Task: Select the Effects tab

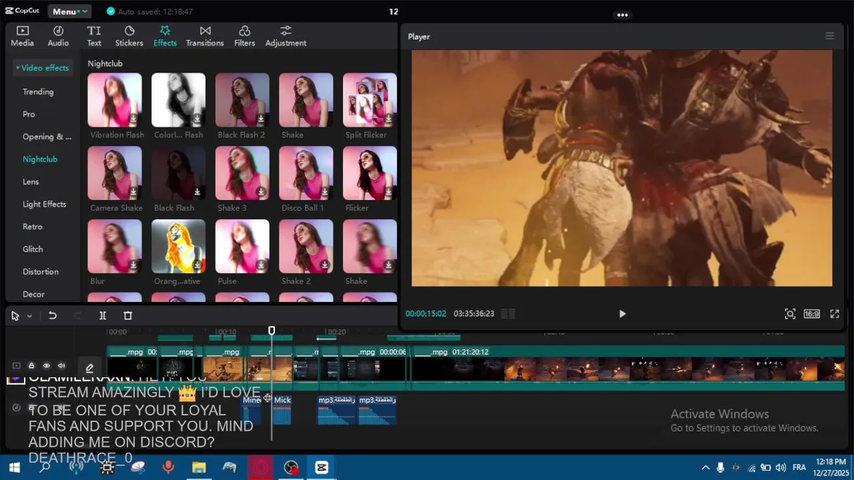Action: [x=165, y=37]
